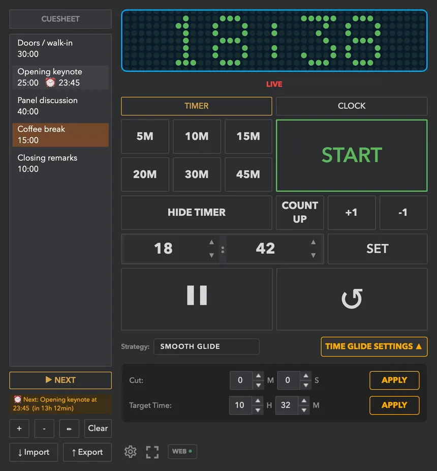Export the cuesheet
Viewport: 437px width, 471px height.
87,452
